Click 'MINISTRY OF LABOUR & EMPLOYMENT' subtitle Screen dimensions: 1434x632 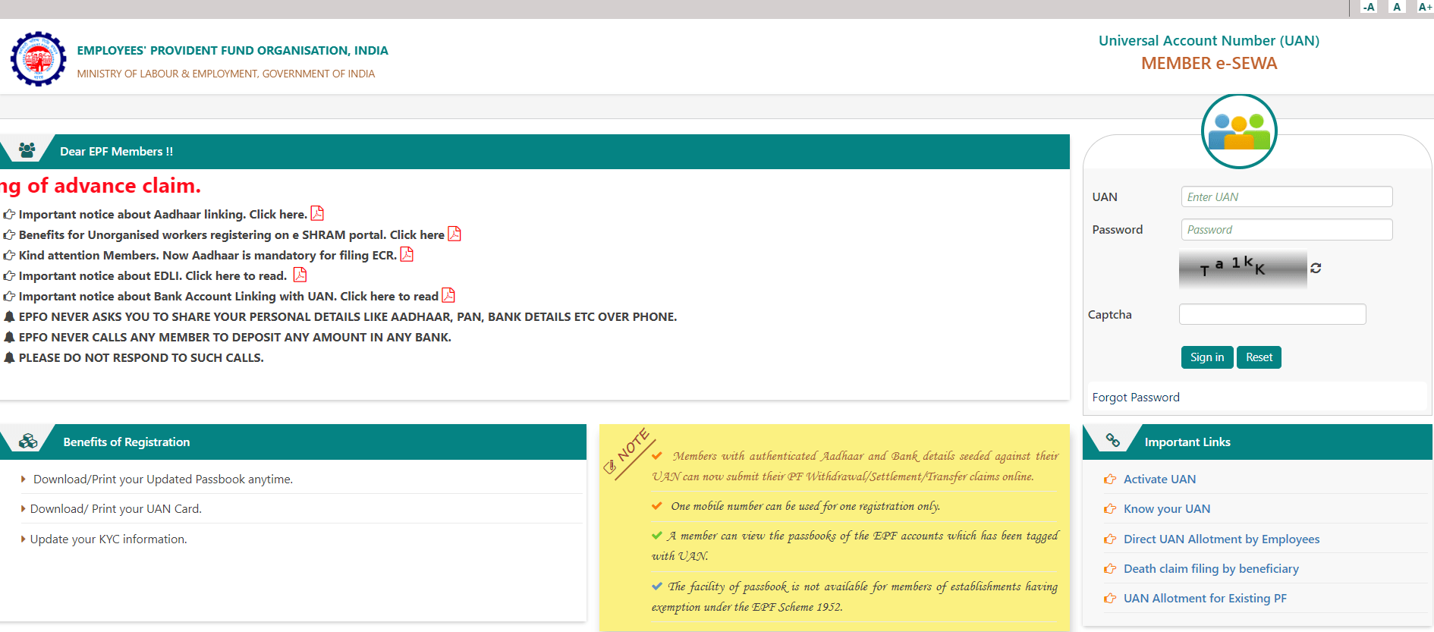pos(226,74)
